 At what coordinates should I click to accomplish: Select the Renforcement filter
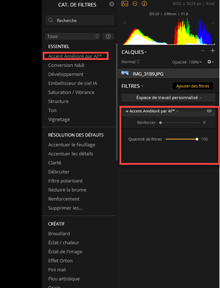coord(64,199)
